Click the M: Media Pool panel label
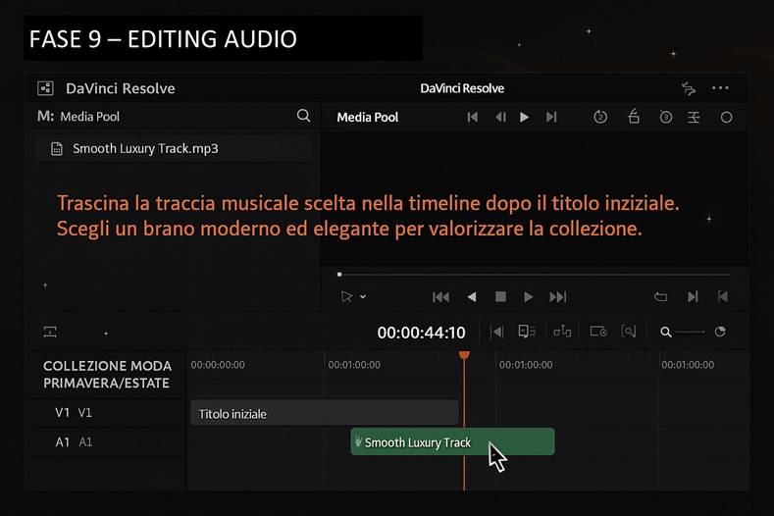Image resolution: width=774 pixels, height=516 pixels. (x=78, y=117)
